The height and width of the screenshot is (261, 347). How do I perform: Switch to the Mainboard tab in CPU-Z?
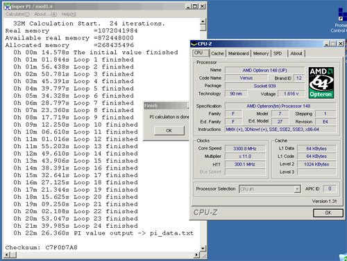point(239,53)
